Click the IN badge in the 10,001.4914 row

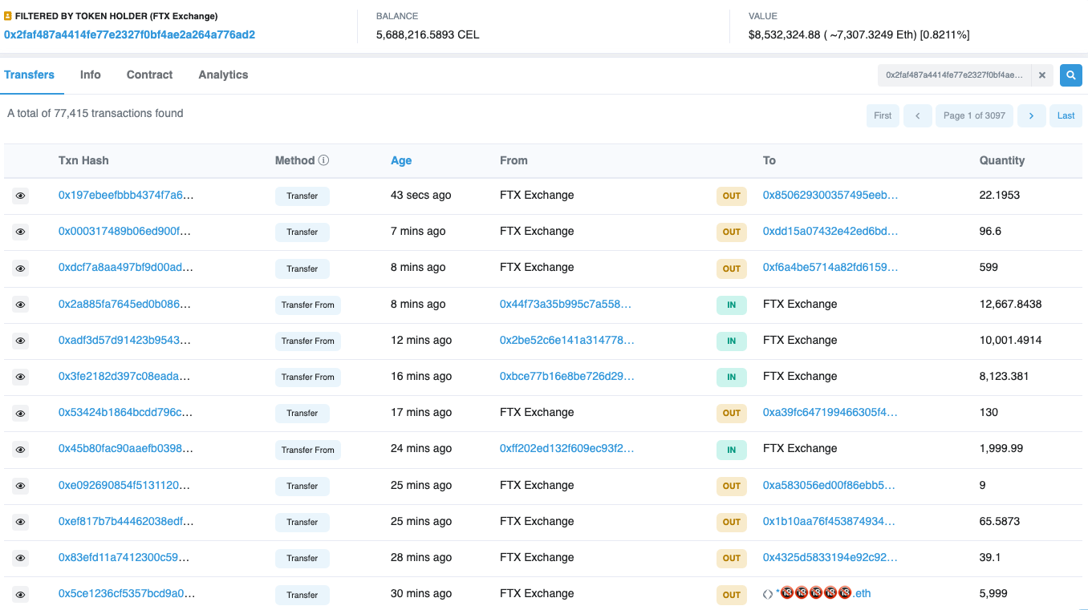point(732,341)
